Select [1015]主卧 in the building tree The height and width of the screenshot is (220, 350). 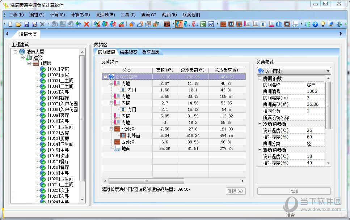pyautogui.click(x=58, y=150)
